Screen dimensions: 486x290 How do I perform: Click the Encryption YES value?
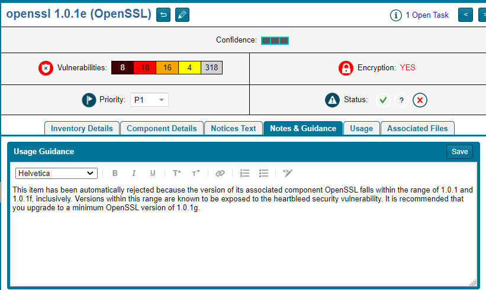408,68
